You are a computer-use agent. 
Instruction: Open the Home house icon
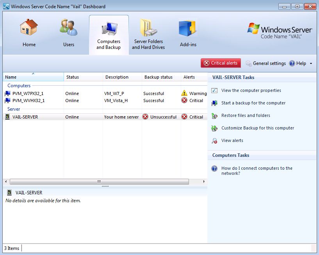tap(29, 27)
